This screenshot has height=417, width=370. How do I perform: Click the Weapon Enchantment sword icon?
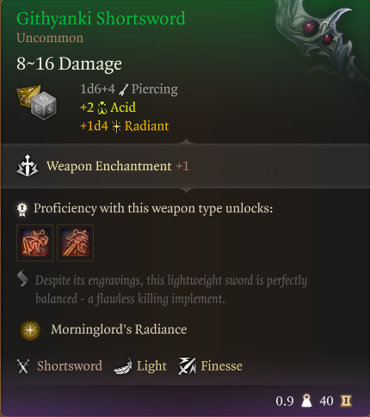[x=27, y=166]
